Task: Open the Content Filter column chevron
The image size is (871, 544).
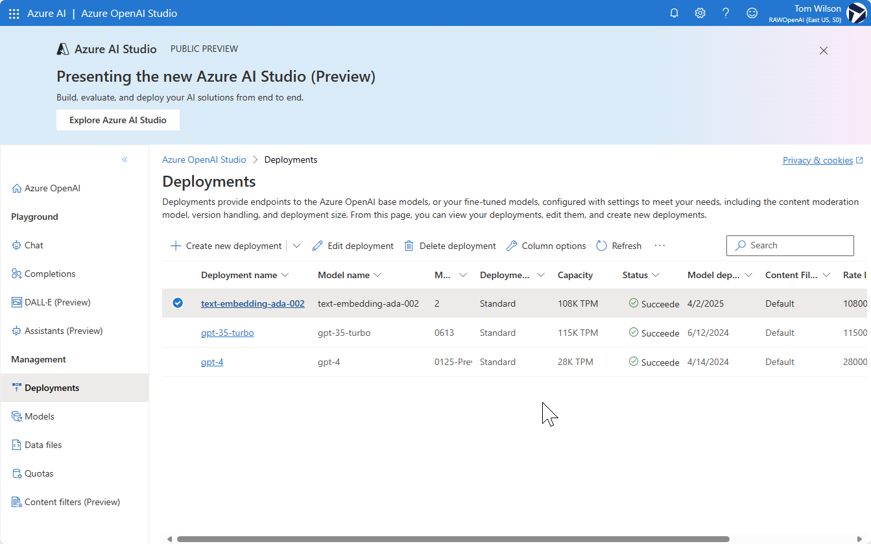Action: click(826, 275)
